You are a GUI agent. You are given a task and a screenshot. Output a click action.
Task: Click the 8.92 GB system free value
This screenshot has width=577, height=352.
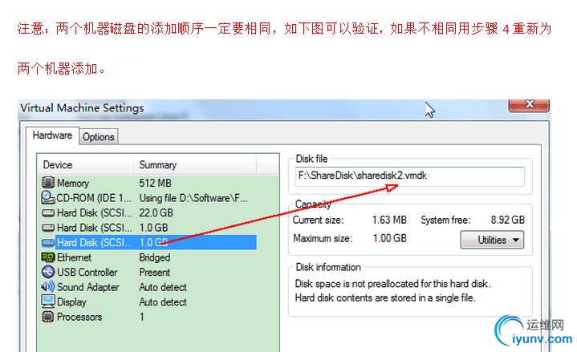point(507,220)
